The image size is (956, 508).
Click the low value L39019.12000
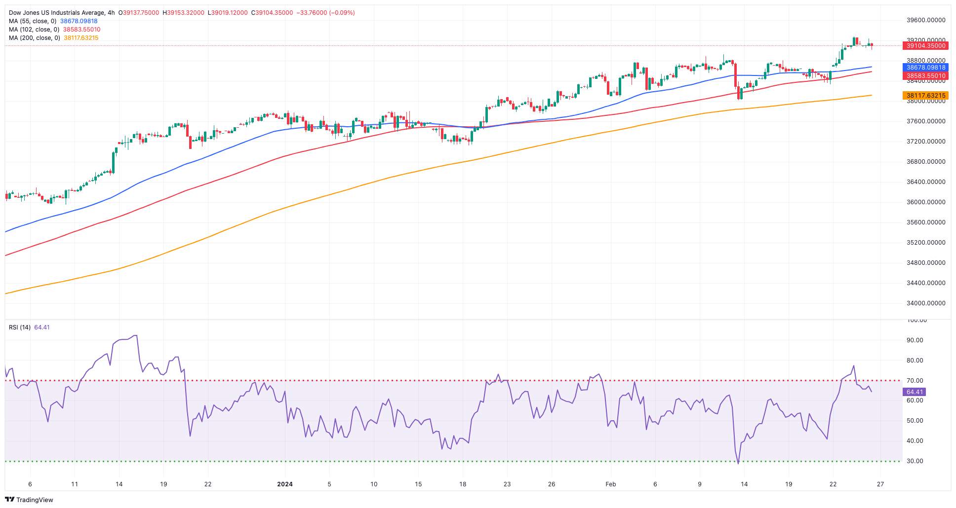click(x=228, y=13)
